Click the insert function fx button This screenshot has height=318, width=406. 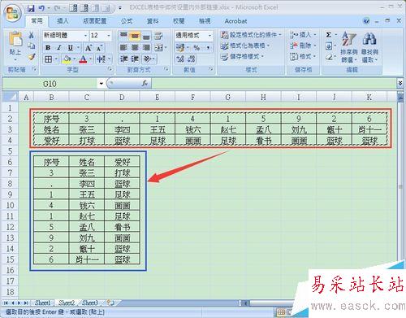tap(145, 84)
